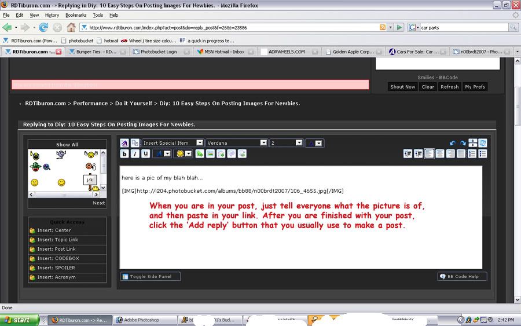521x326 pixels.
Task: Click the Shout Now button
Action: point(402,87)
